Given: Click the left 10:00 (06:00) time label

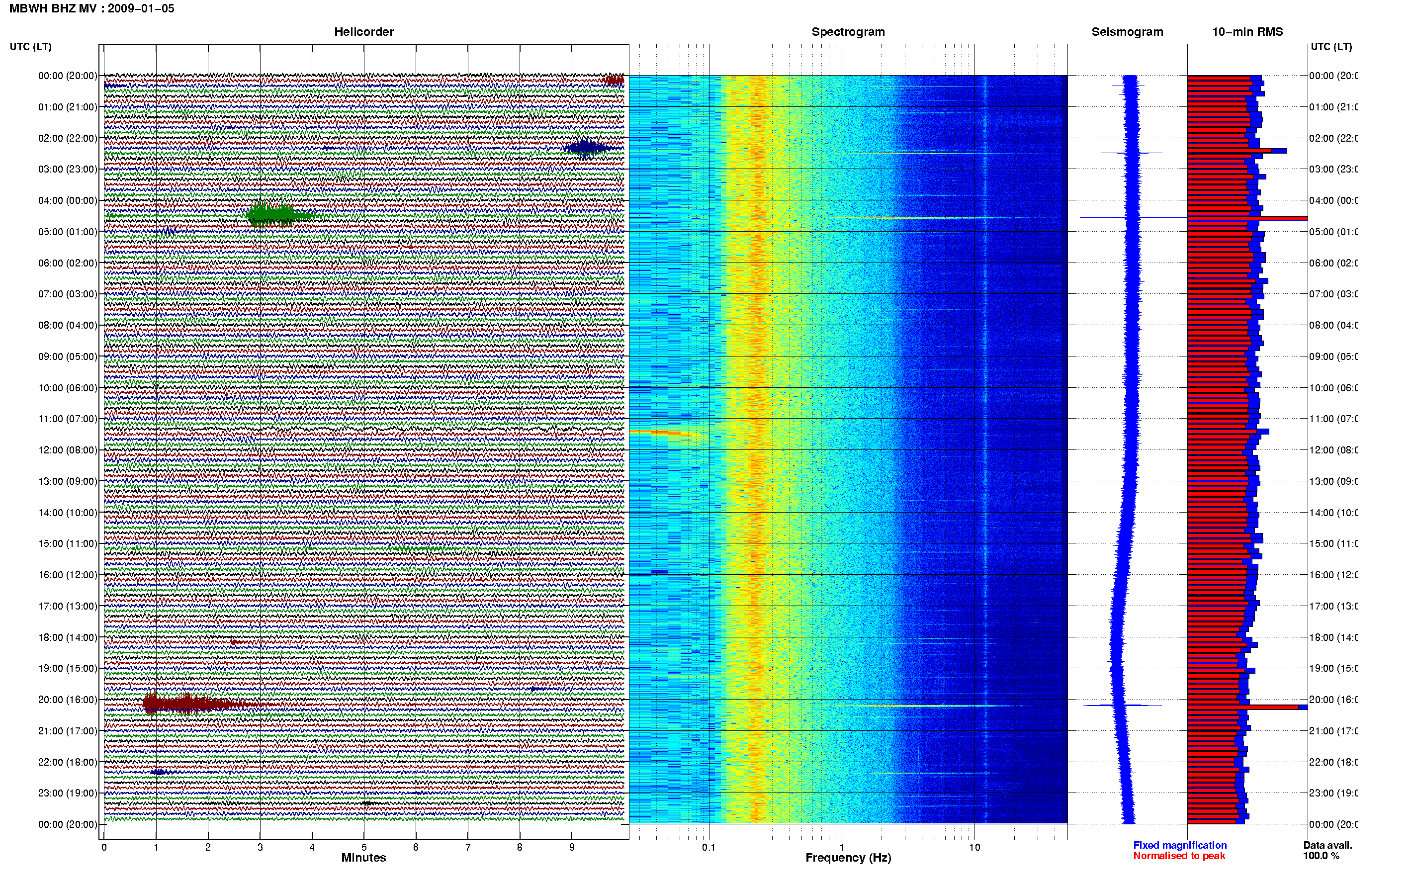Looking at the screenshot, I should 68,388.
